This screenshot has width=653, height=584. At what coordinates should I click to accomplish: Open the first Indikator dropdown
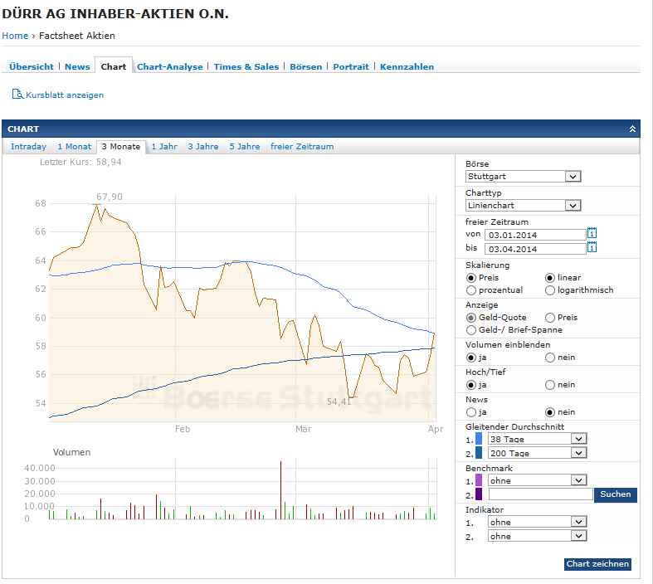[x=537, y=522]
